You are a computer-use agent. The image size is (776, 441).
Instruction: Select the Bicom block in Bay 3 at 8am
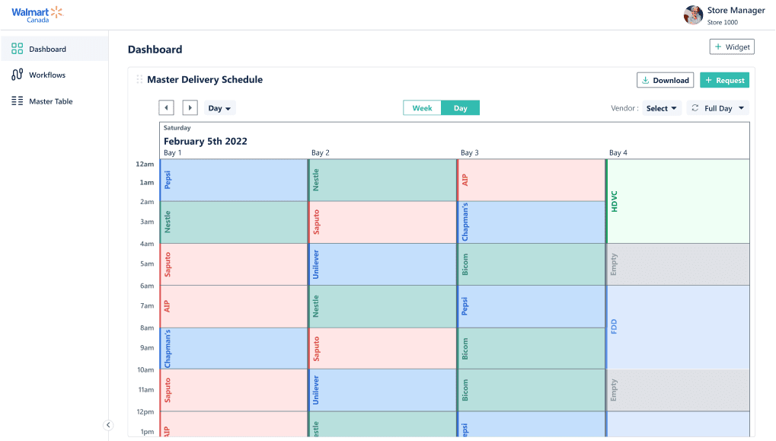[532, 348]
